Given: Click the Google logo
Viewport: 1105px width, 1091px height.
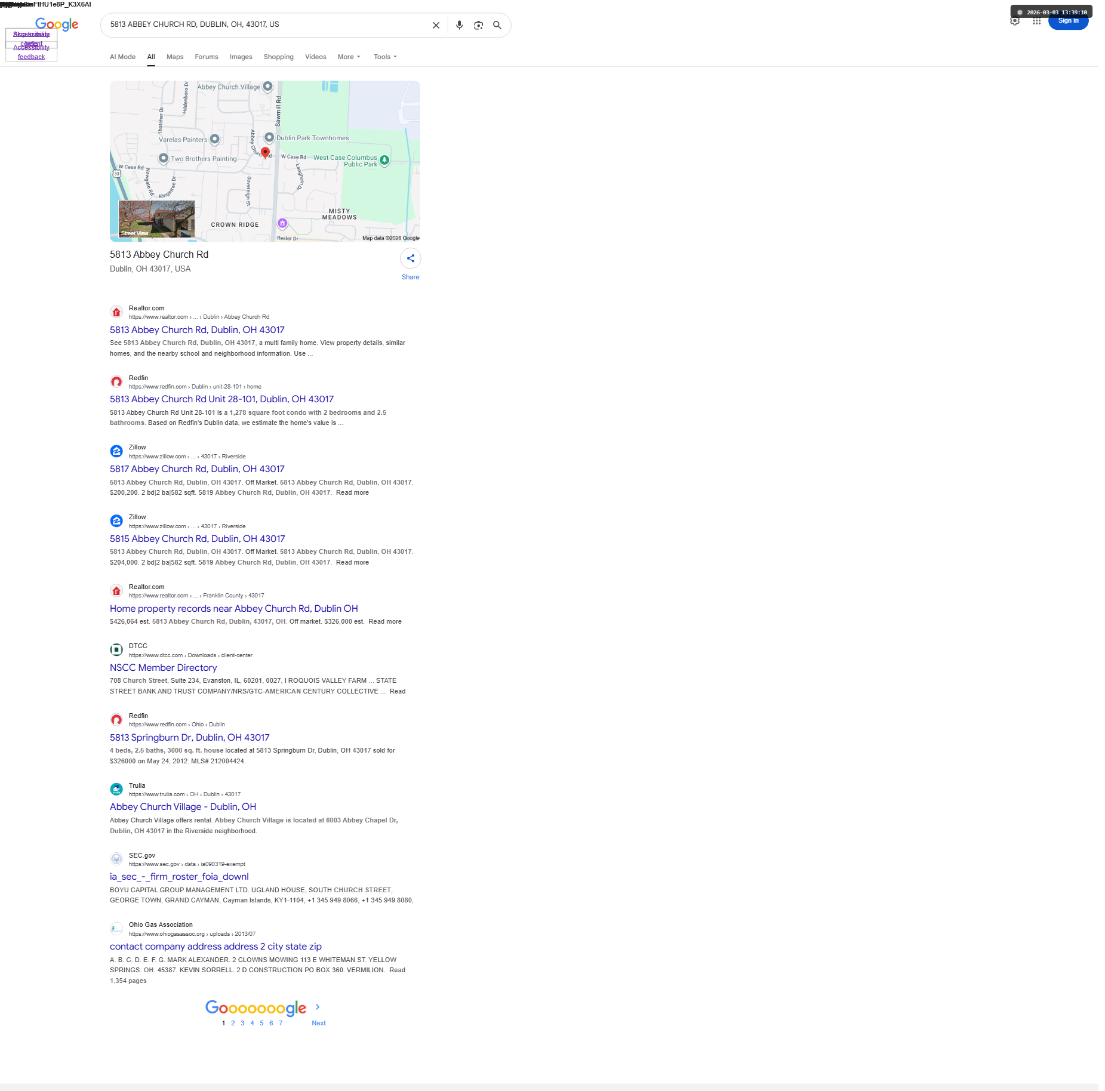Looking at the screenshot, I should (57, 24).
